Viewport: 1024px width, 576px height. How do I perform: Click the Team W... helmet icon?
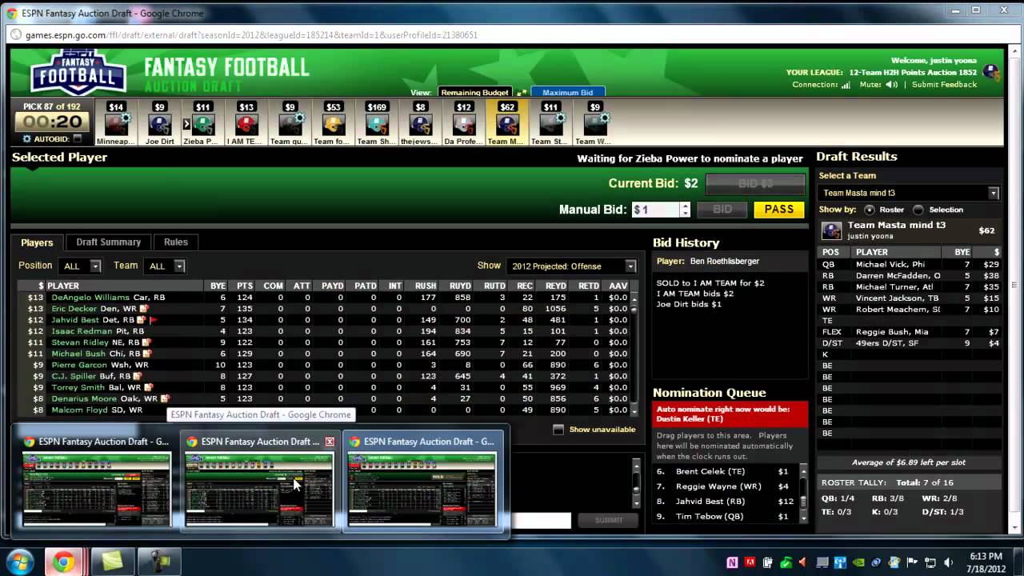coord(594,125)
